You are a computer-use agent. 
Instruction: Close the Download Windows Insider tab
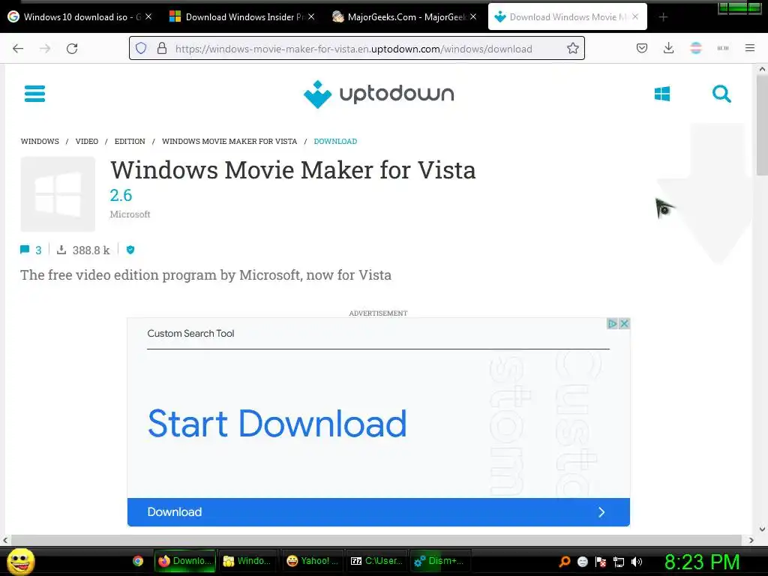311,16
